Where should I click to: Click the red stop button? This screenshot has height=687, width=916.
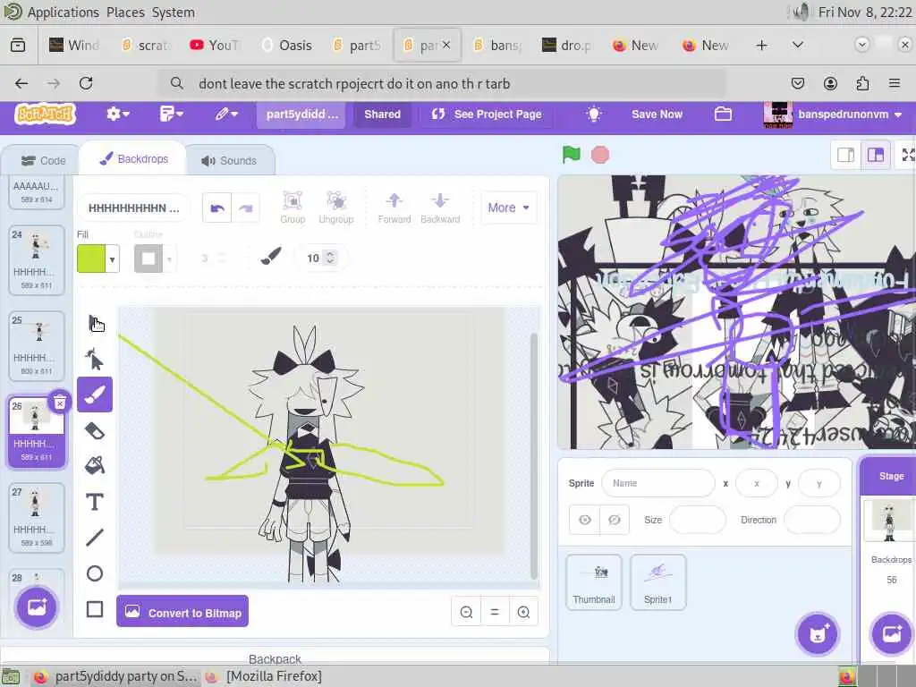[600, 155]
